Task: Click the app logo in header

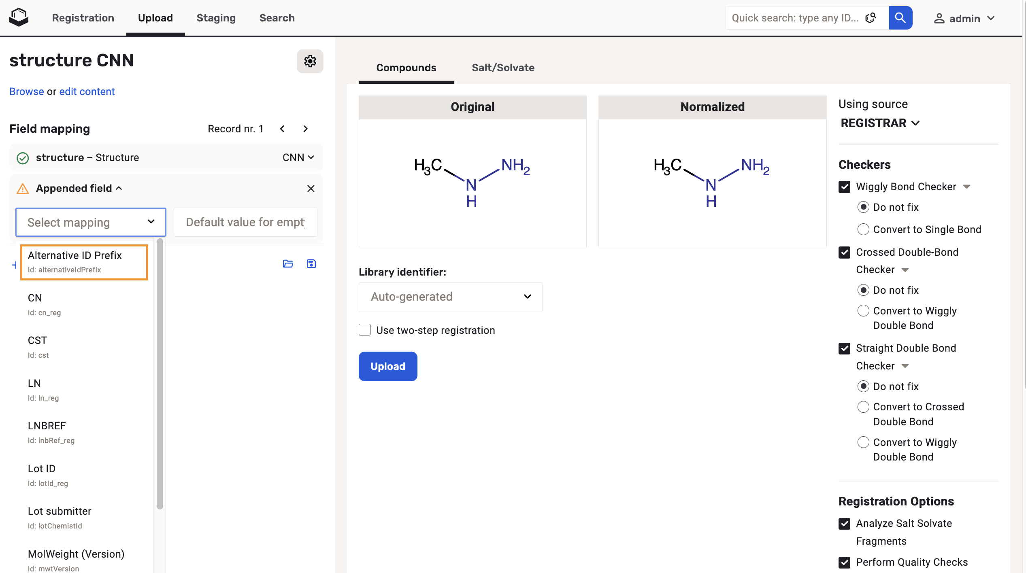Action: pyautogui.click(x=19, y=18)
